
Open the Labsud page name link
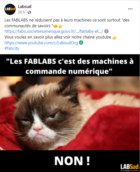(25, 6)
